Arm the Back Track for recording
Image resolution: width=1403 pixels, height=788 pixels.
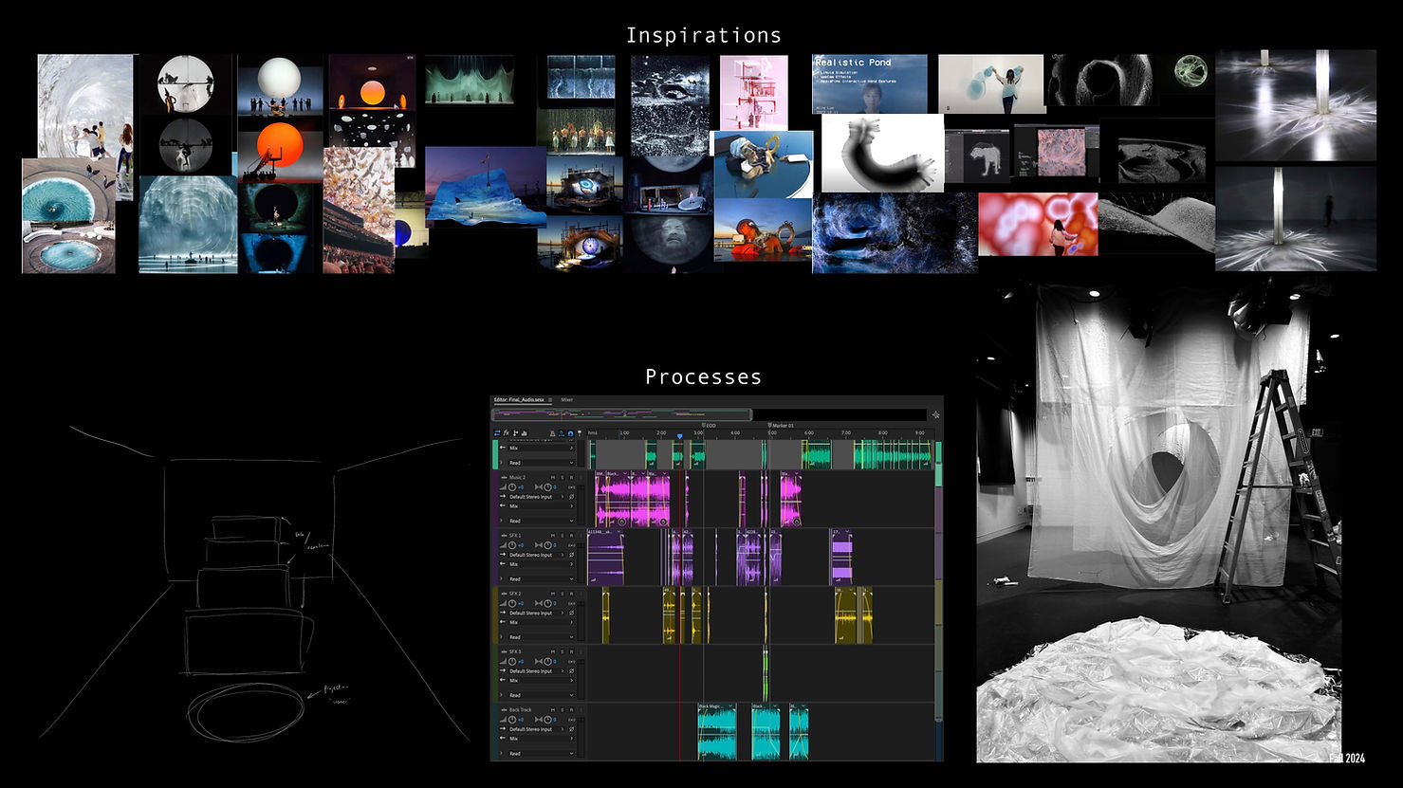(x=571, y=709)
